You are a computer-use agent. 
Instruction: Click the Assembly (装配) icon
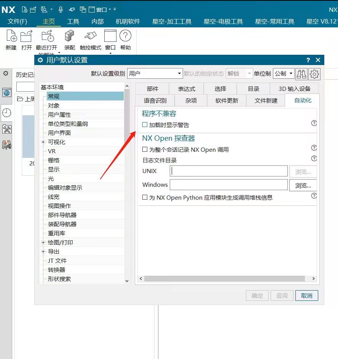pyautogui.click(x=69, y=36)
